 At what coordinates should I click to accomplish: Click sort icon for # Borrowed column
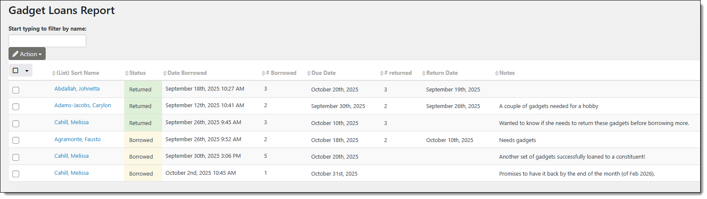click(x=263, y=73)
